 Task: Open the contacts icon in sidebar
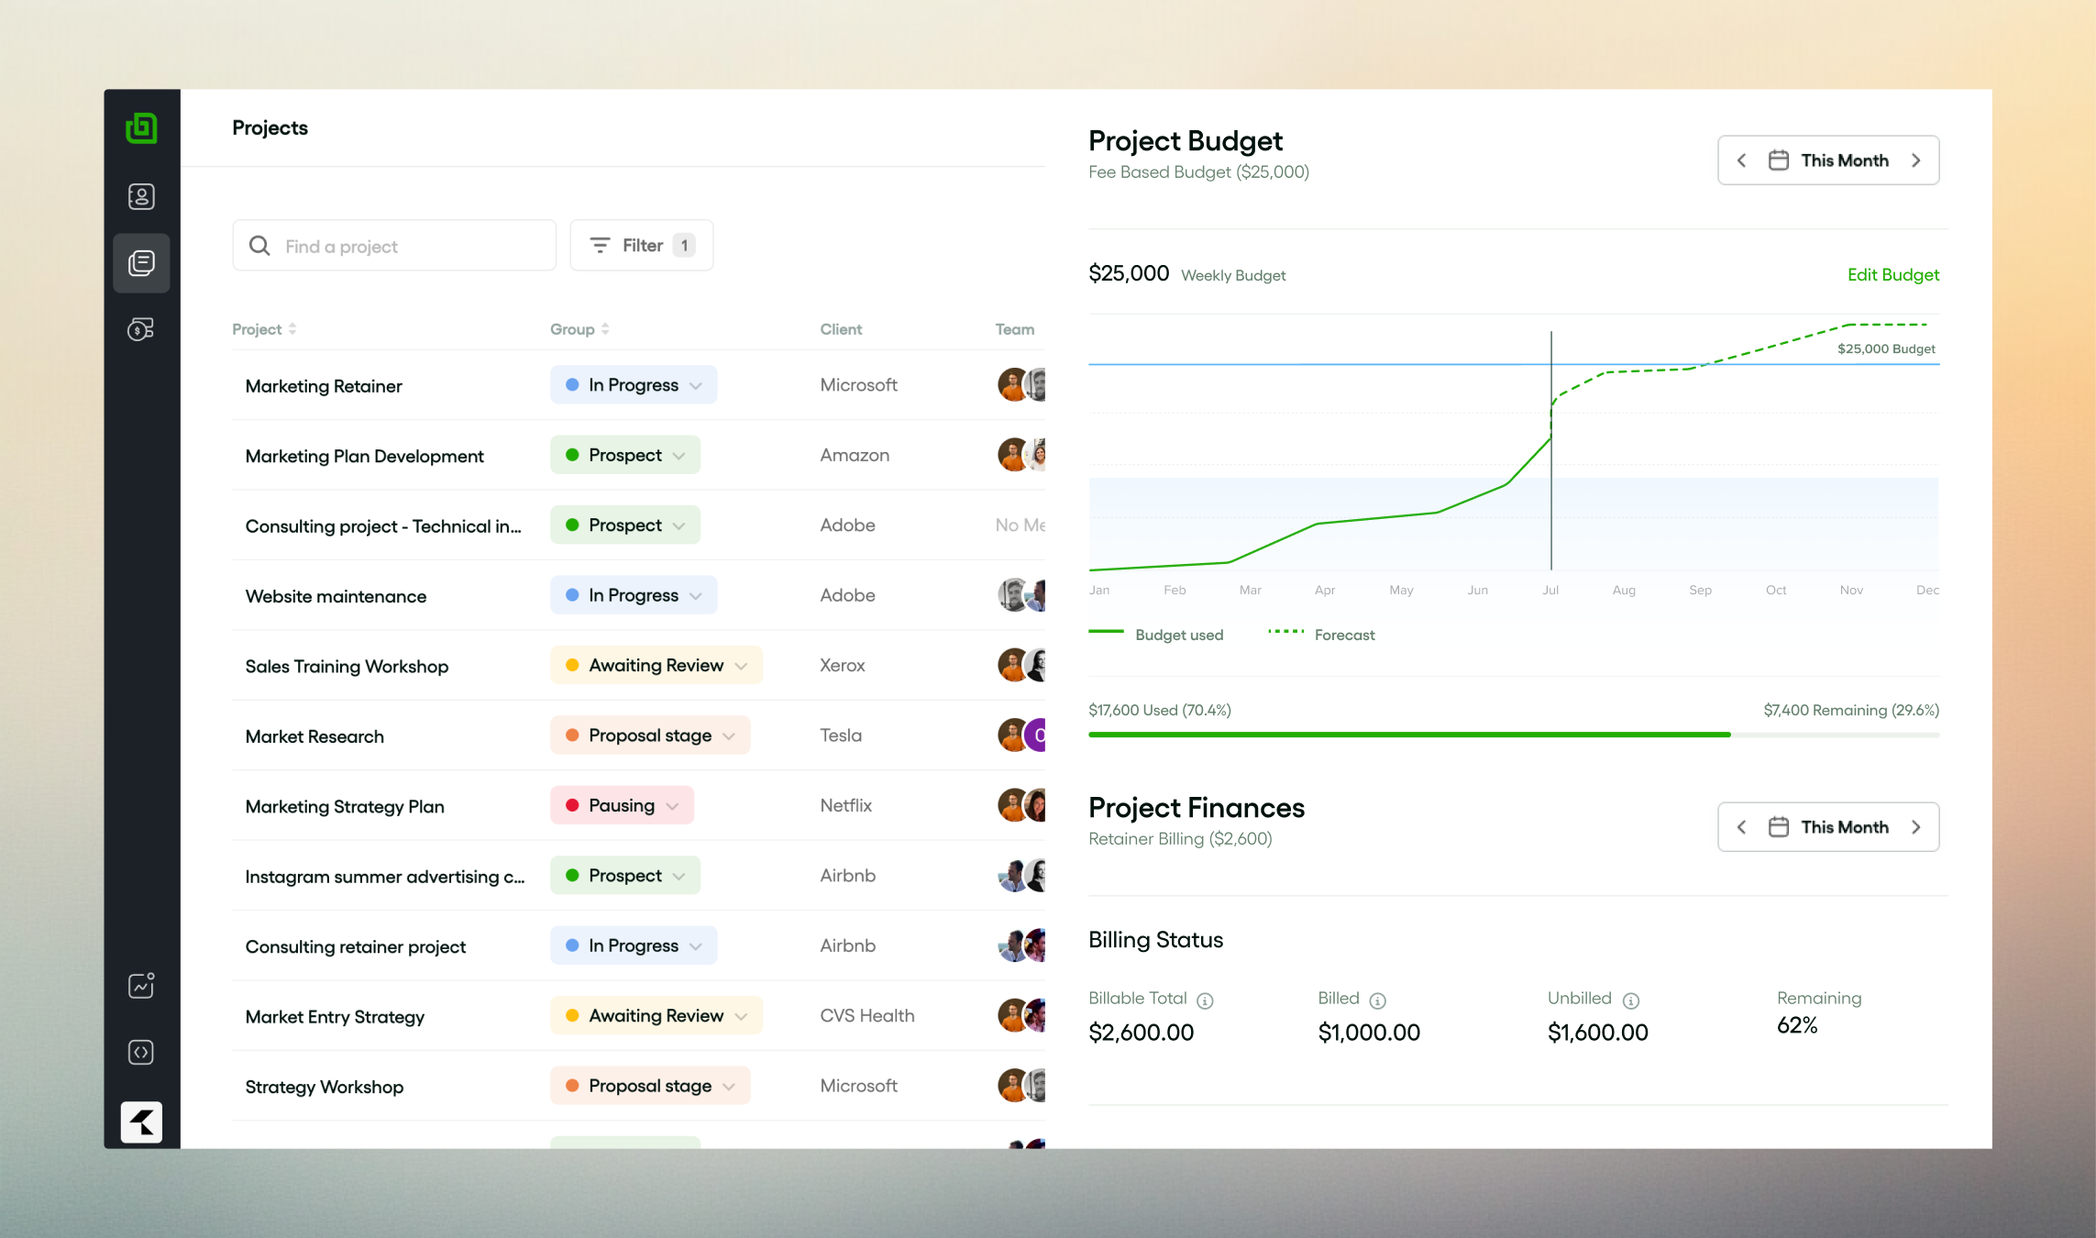(x=141, y=196)
